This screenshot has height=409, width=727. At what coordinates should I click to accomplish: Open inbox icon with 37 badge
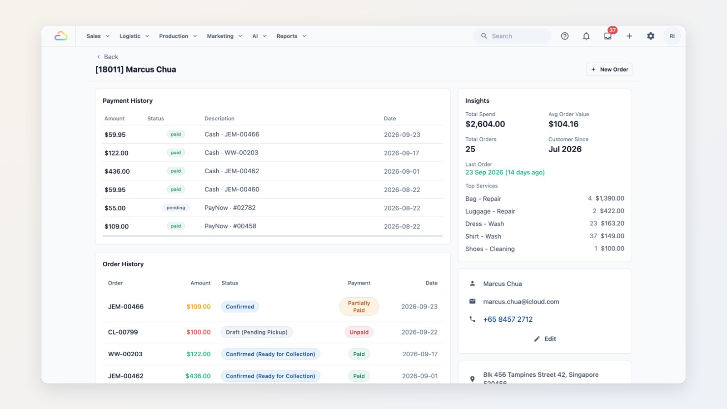pos(608,36)
